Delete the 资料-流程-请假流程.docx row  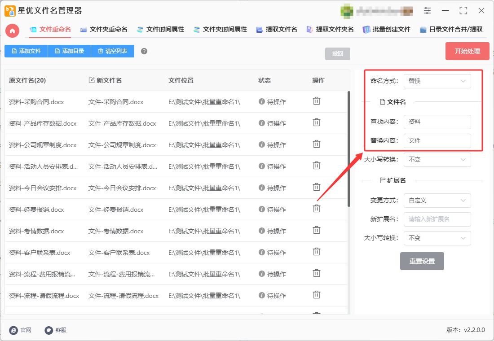click(316, 295)
